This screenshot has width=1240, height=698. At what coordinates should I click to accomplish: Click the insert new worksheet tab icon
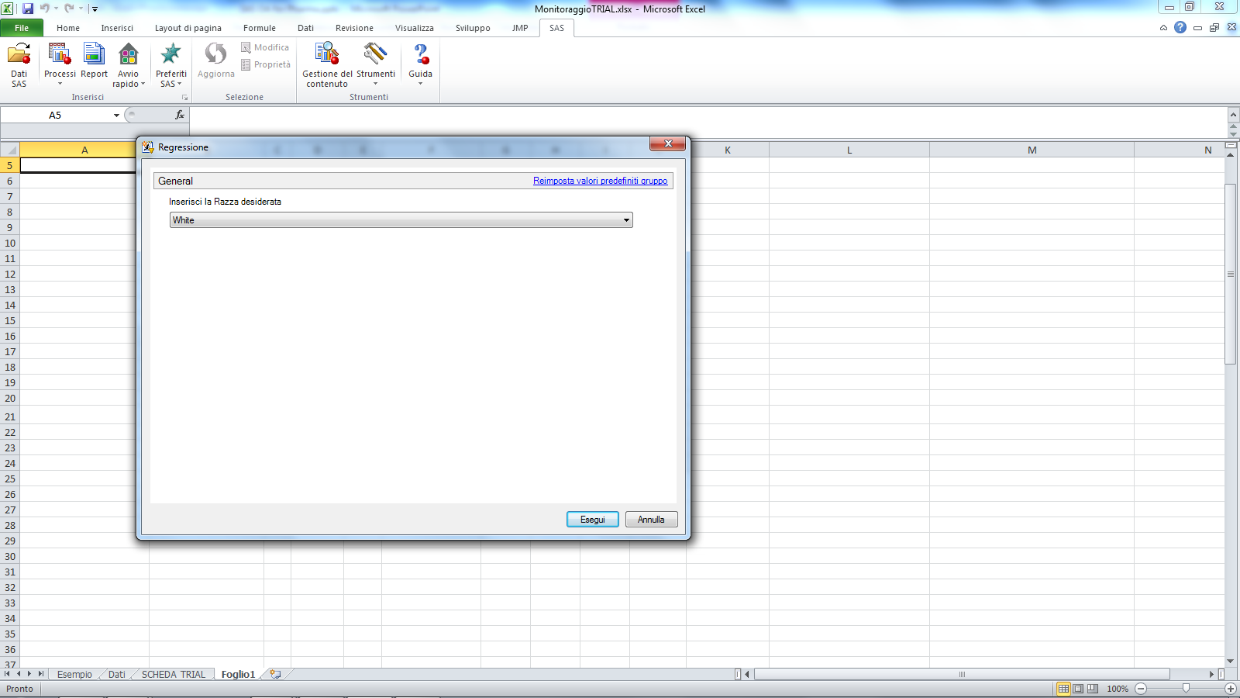click(x=274, y=674)
